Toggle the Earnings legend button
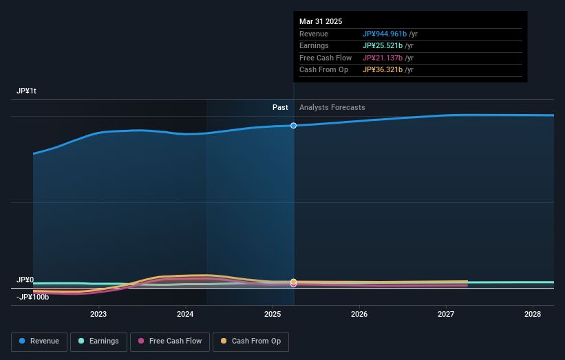Viewport: 565px width, 360px height. (98, 341)
